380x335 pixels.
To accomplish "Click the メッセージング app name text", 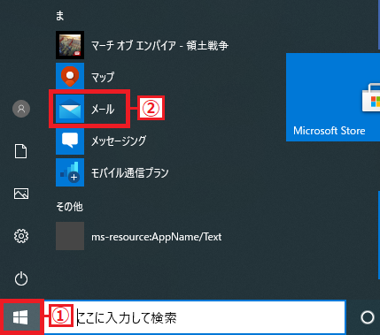I will pos(119,141).
